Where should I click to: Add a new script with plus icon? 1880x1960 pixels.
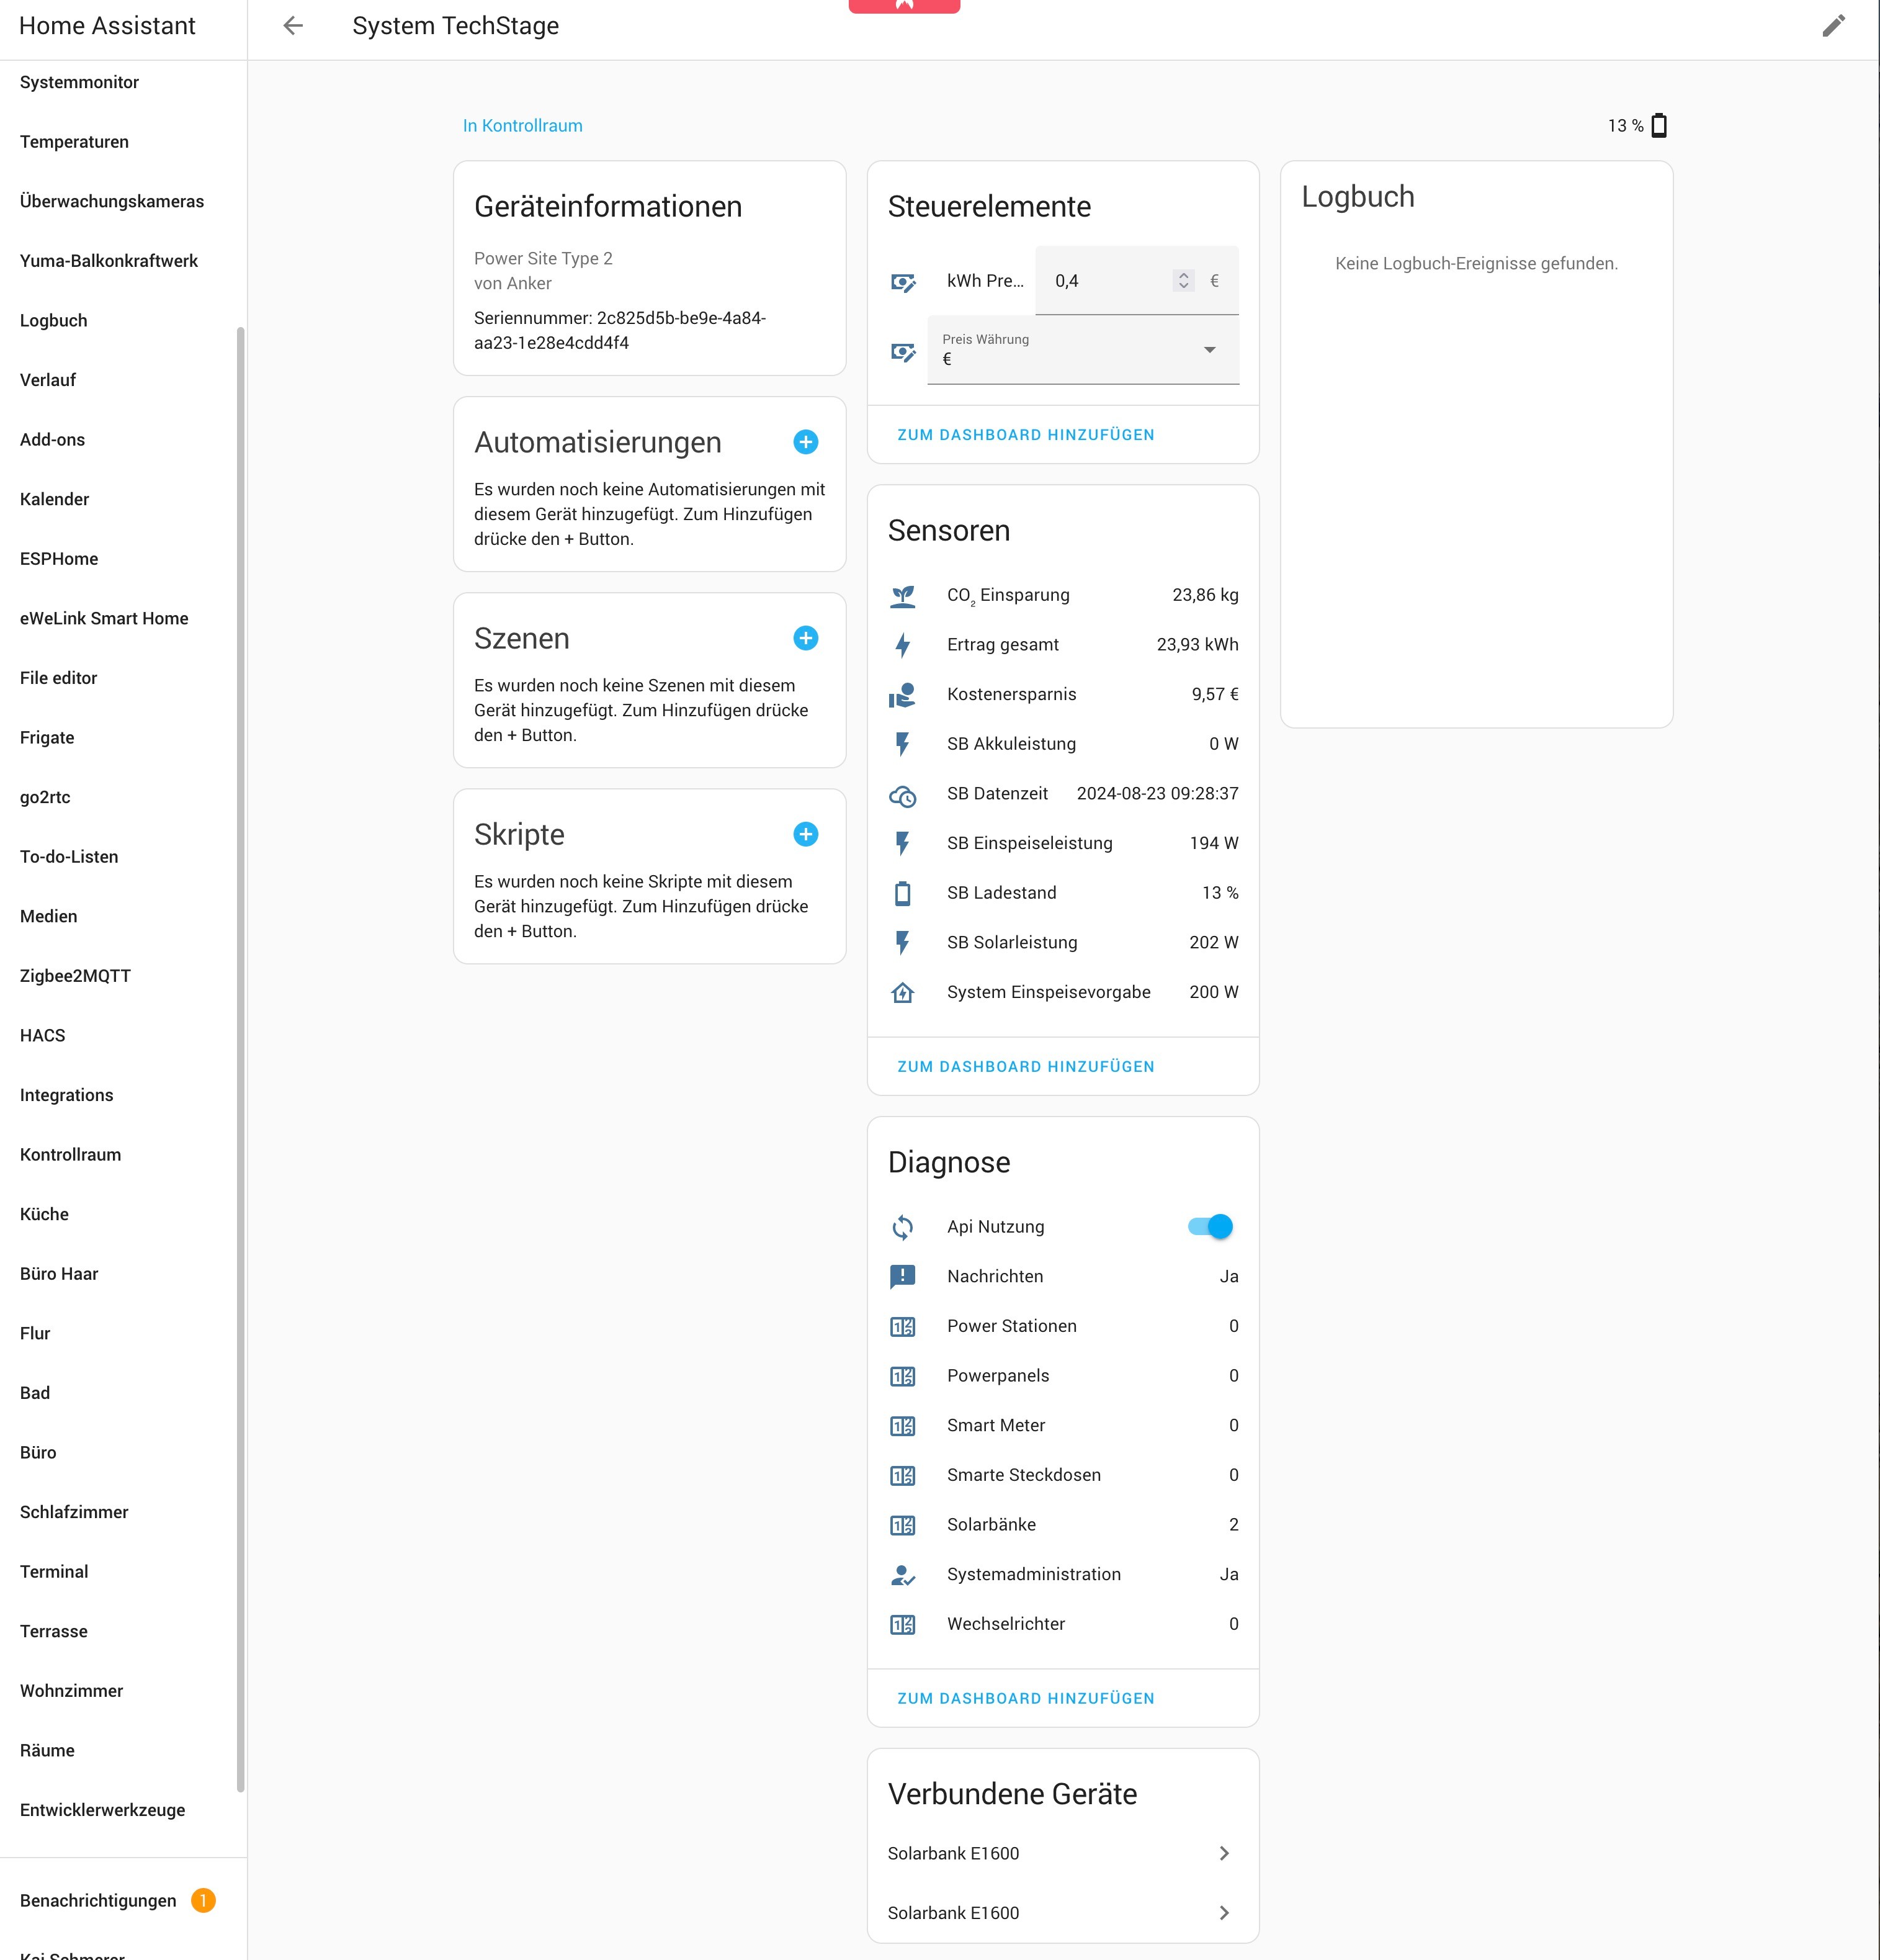tap(805, 834)
